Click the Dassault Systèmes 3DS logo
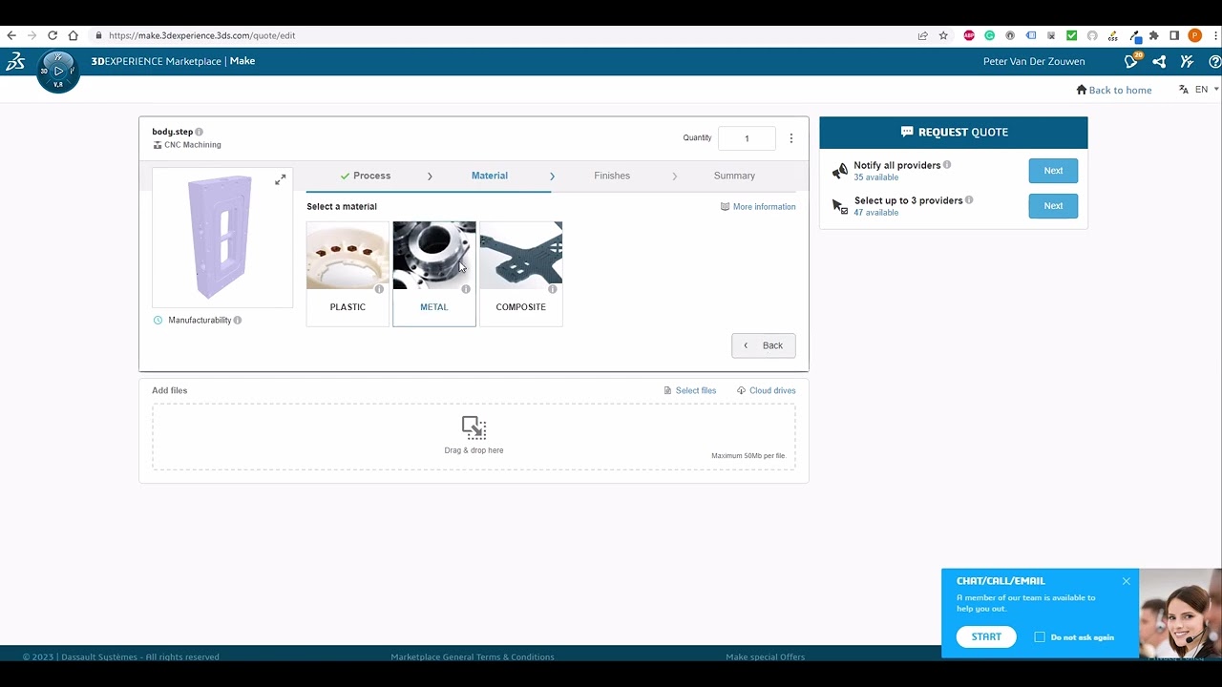1222x687 pixels. pos(15,61)
